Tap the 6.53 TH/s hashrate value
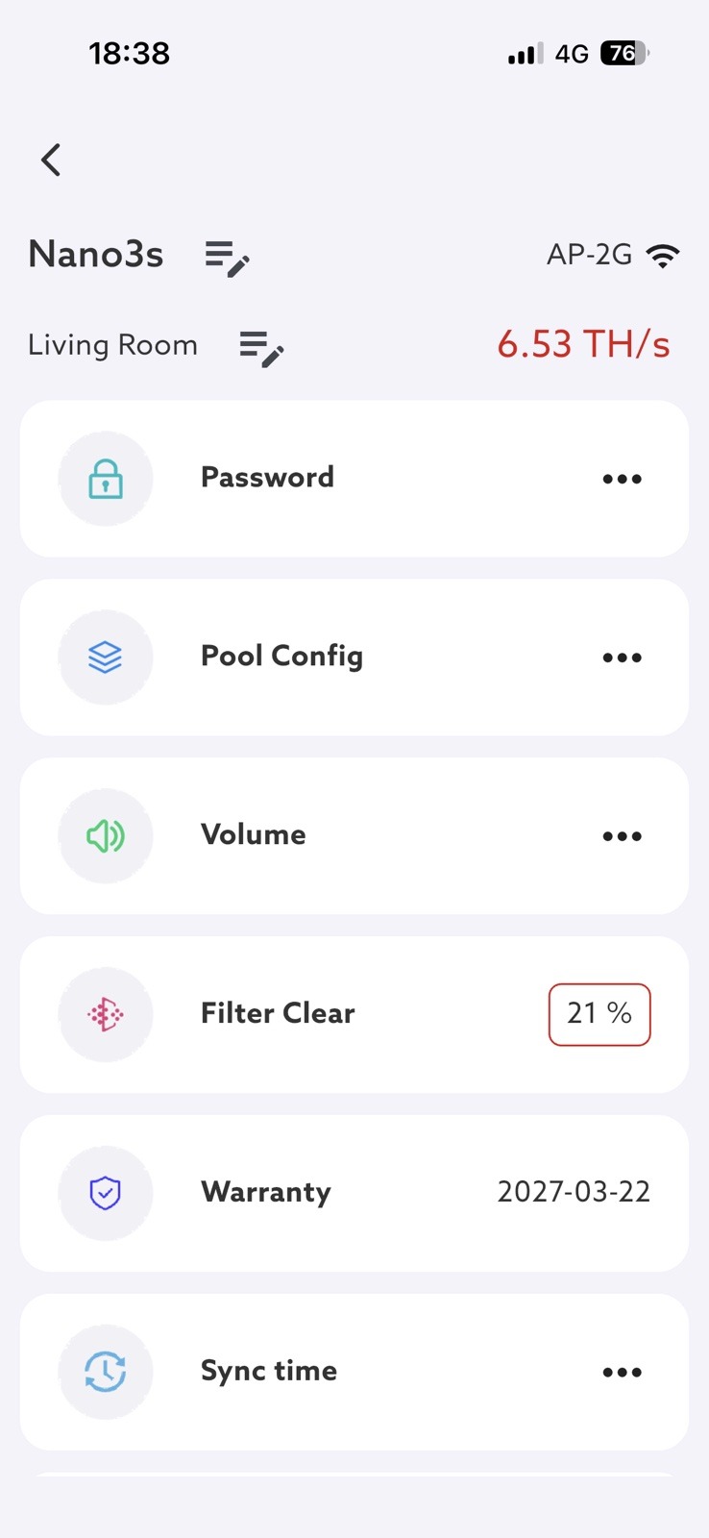This screenshot has height=1538, width=709. click(583, 344)
